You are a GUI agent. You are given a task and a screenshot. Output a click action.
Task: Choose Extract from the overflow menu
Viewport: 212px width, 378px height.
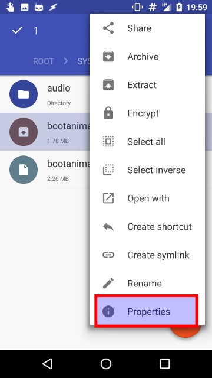click(147, 85)
